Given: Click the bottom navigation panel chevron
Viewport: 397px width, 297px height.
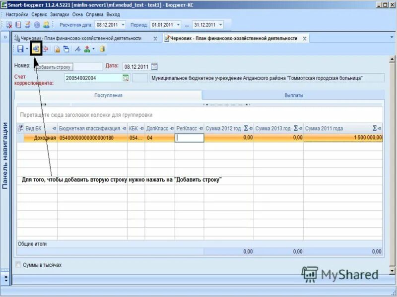Looking at the screenshot, I should (x=5, y=279).
